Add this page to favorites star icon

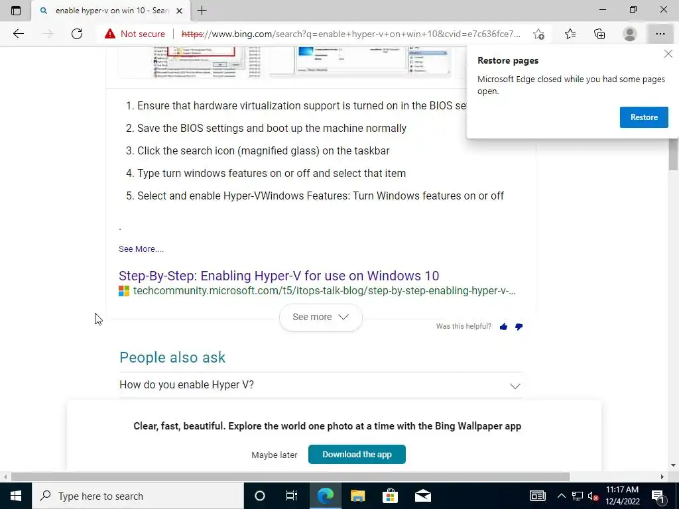point(538,34)
